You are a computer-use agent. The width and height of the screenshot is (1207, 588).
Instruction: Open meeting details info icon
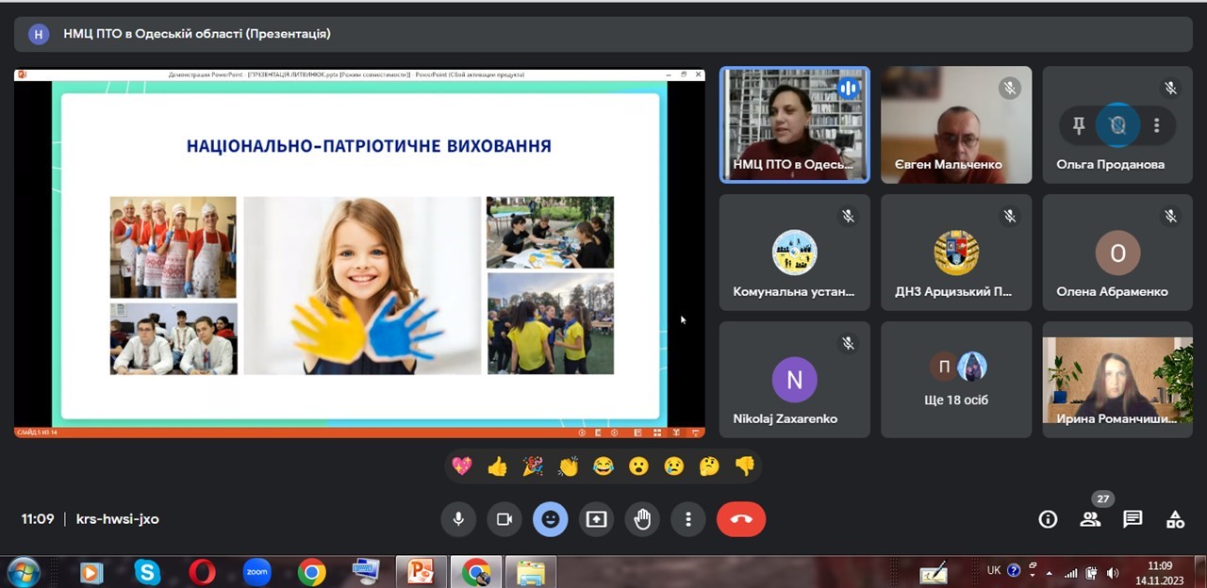pos(1048,519)
